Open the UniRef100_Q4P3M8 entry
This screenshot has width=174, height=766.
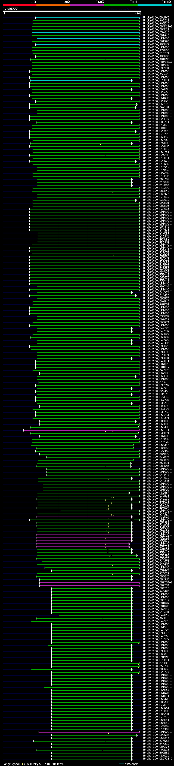point(156,481)
